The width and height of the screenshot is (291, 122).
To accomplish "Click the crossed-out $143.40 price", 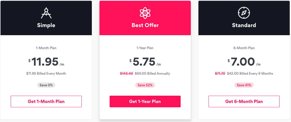I will pyautogui.click(x=126, y=73).
